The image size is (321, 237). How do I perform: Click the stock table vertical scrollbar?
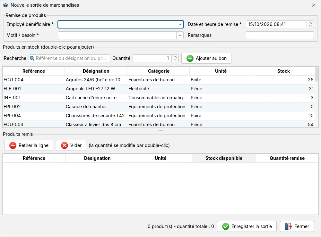(317, 75)
